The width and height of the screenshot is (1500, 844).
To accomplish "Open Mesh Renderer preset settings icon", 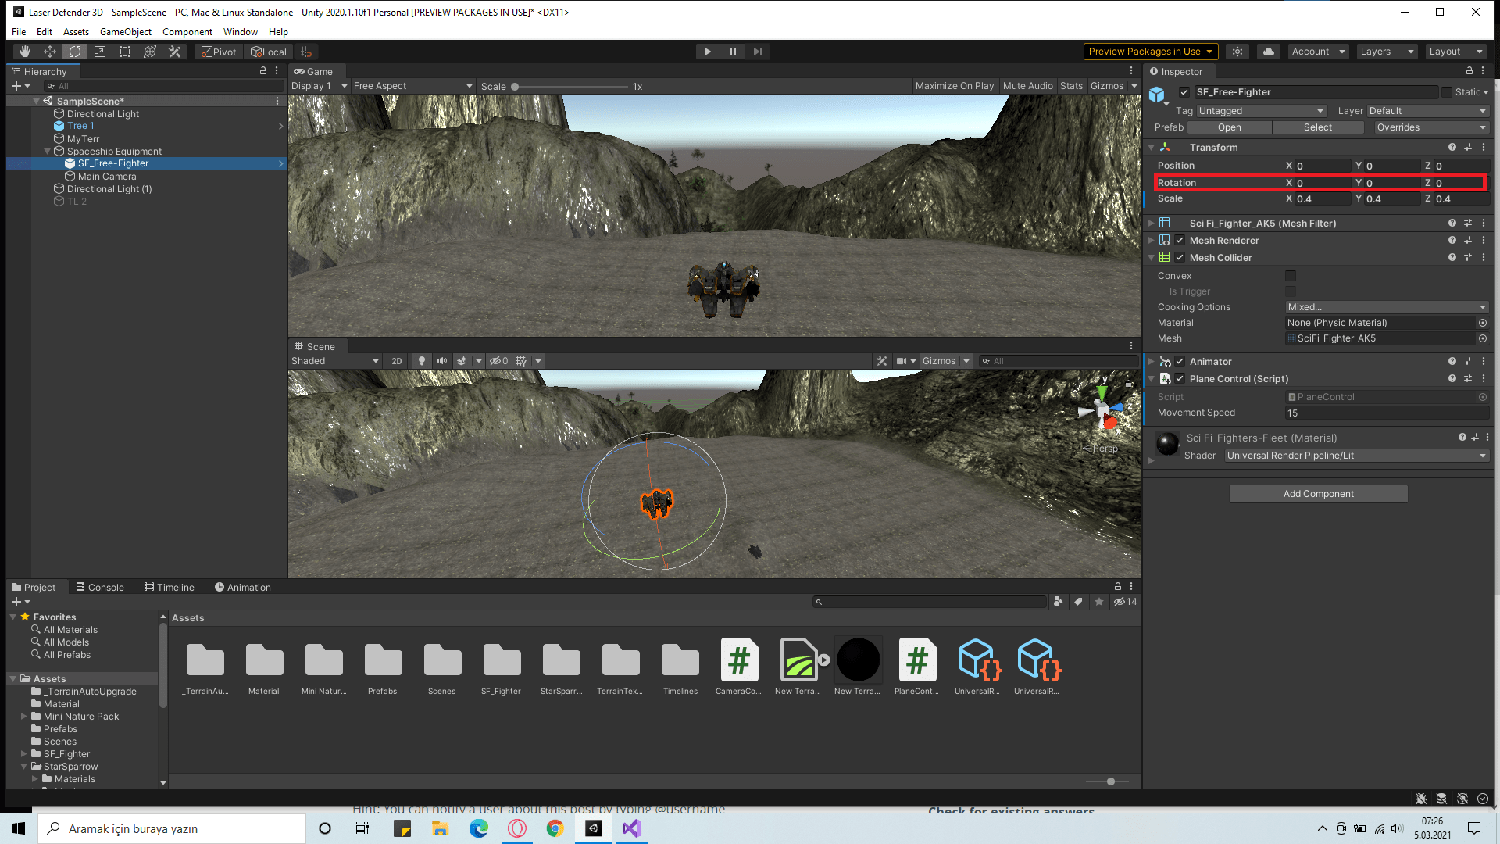I will 1468,241.
